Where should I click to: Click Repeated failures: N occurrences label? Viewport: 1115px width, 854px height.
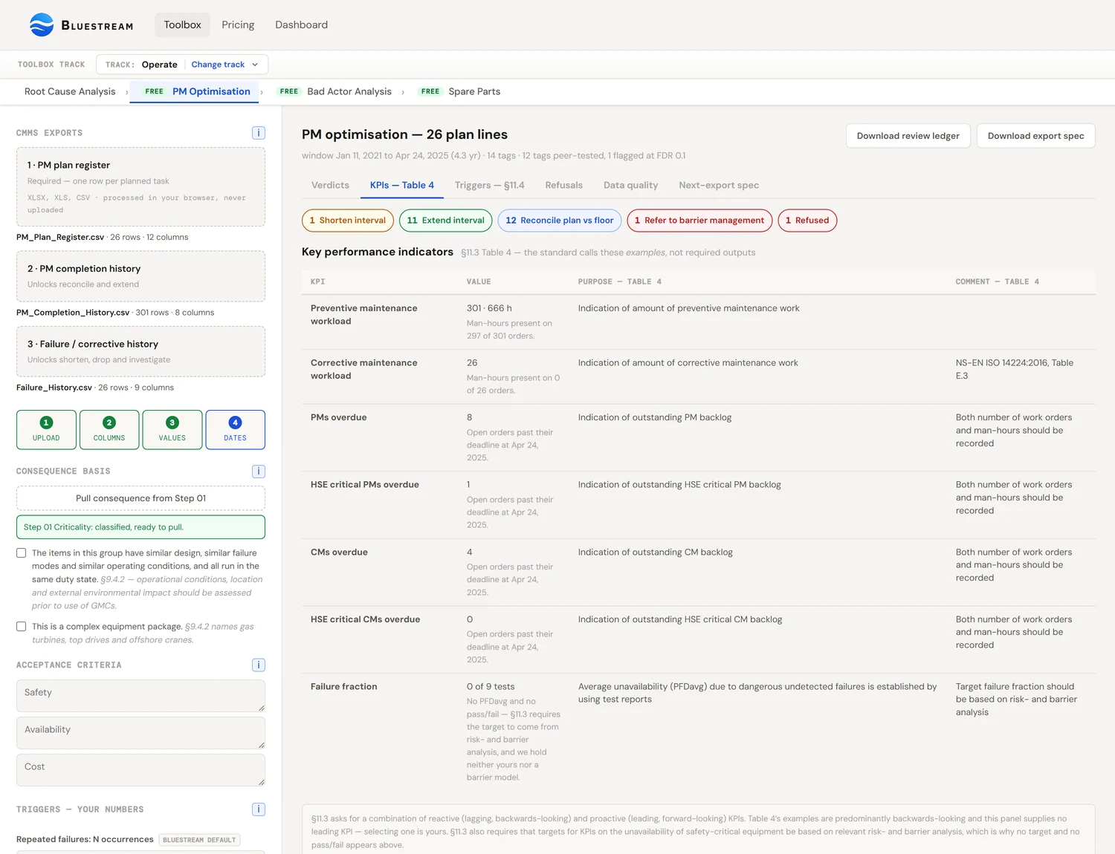85,840
